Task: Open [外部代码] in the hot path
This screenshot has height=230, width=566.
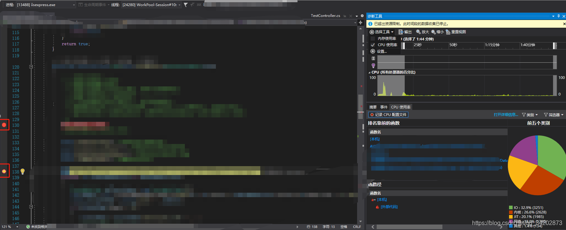Action: (x=389, y=207)
